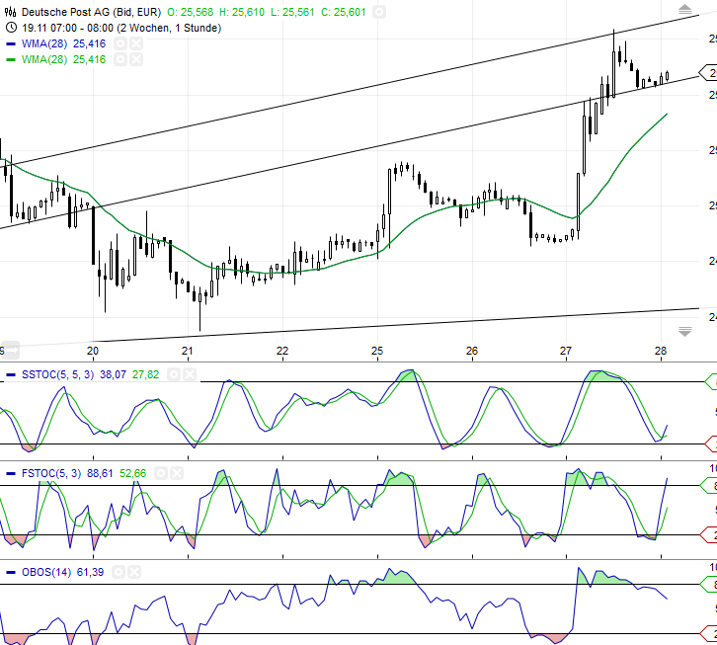
Task: Remove the OBOS(14) indicator
Action: tap(134, 572)
